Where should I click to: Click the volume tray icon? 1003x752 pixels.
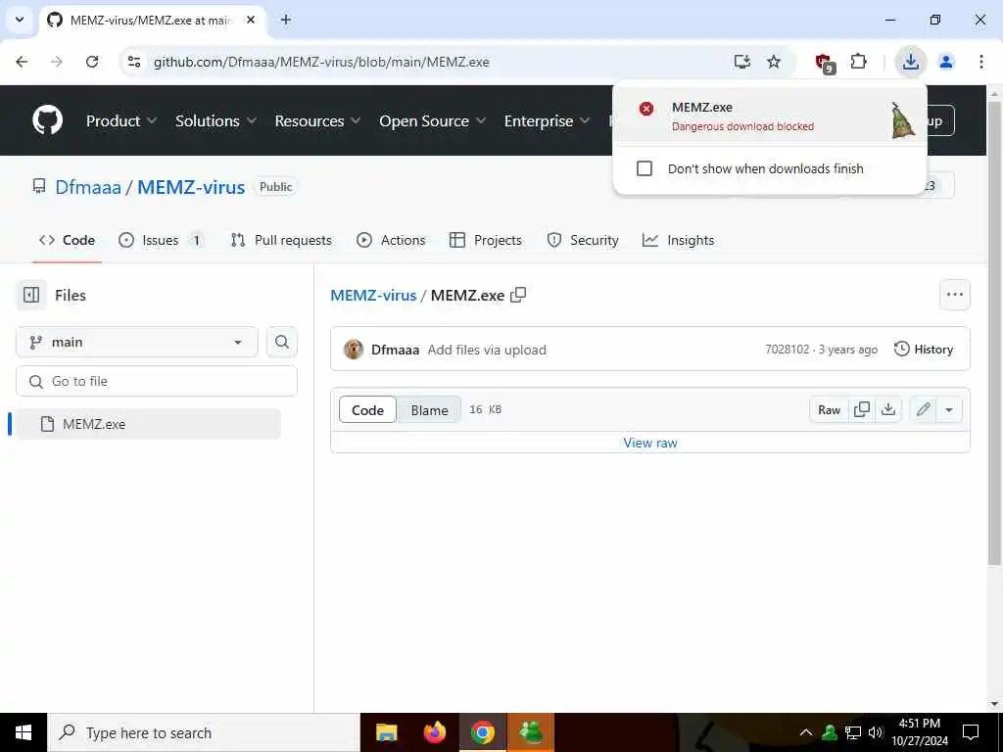point(876,732)
